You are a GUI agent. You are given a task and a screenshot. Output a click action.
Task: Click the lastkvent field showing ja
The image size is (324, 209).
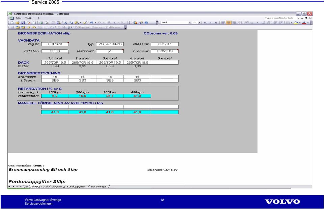tap(110, 51)
